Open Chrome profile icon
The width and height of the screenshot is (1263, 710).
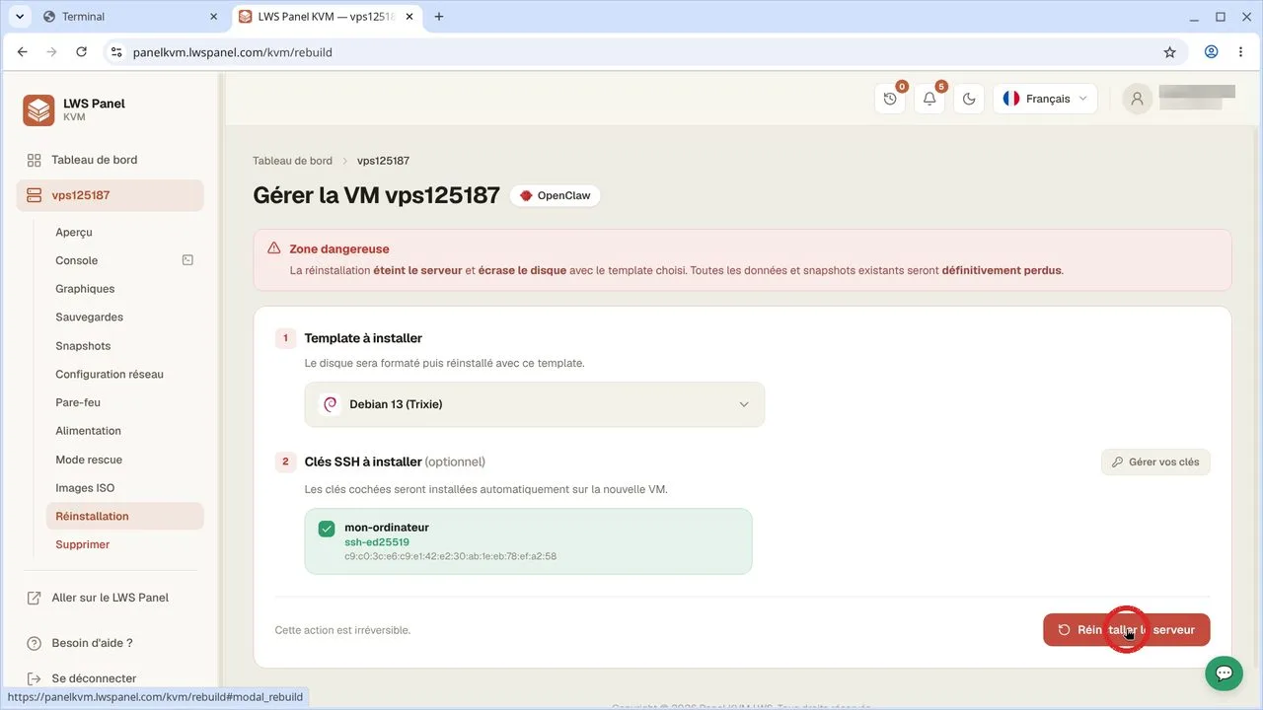point(1211,52)
